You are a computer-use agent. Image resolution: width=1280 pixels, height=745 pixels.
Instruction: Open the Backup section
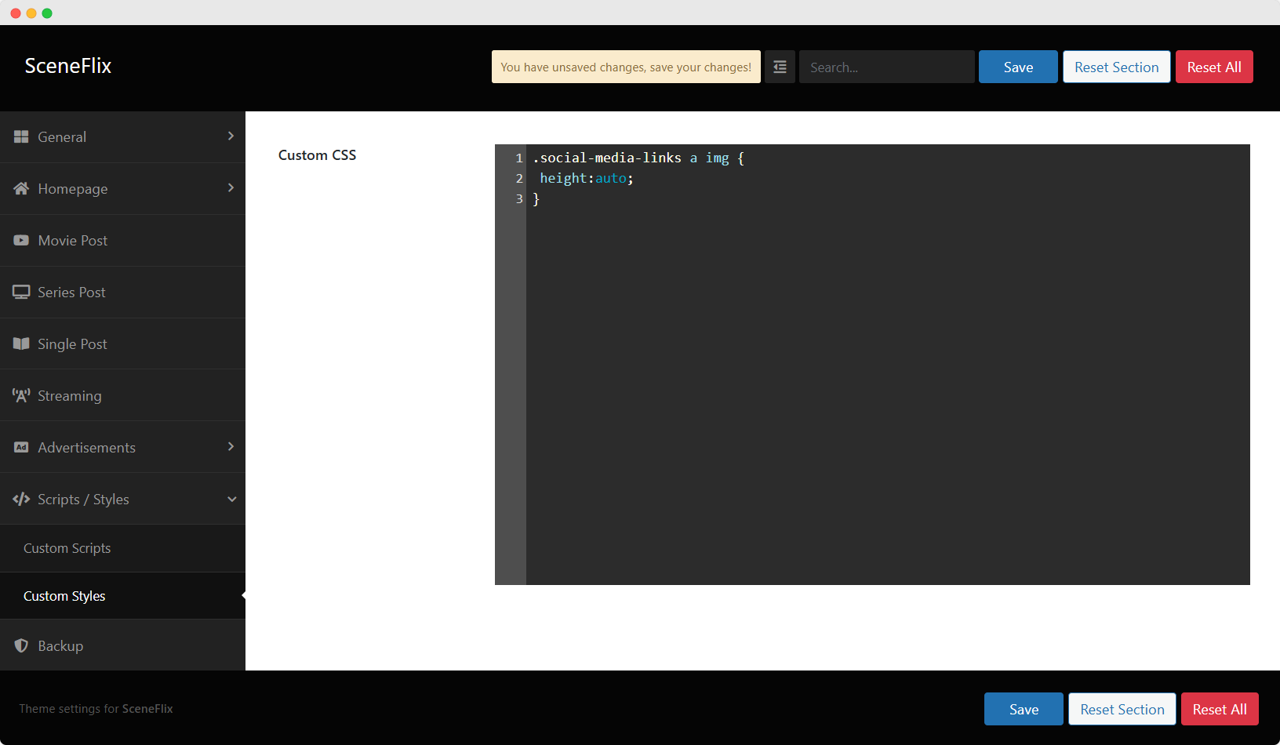[122, 645]
